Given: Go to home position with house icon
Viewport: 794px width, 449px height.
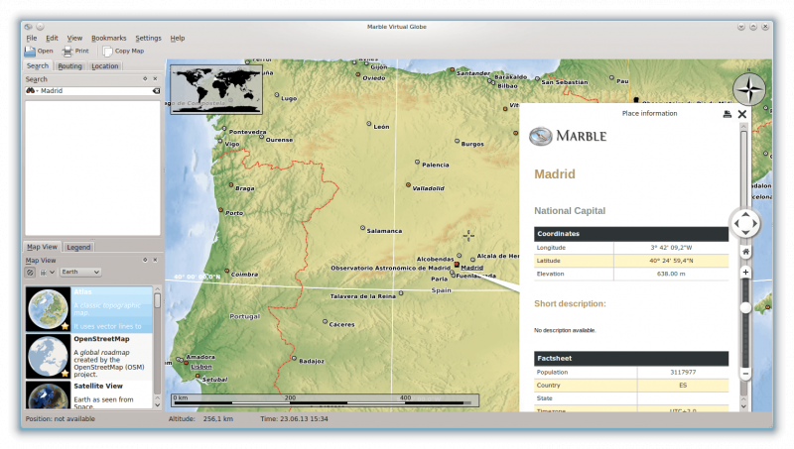Looking at the screenshot, I should coord(746,252).
